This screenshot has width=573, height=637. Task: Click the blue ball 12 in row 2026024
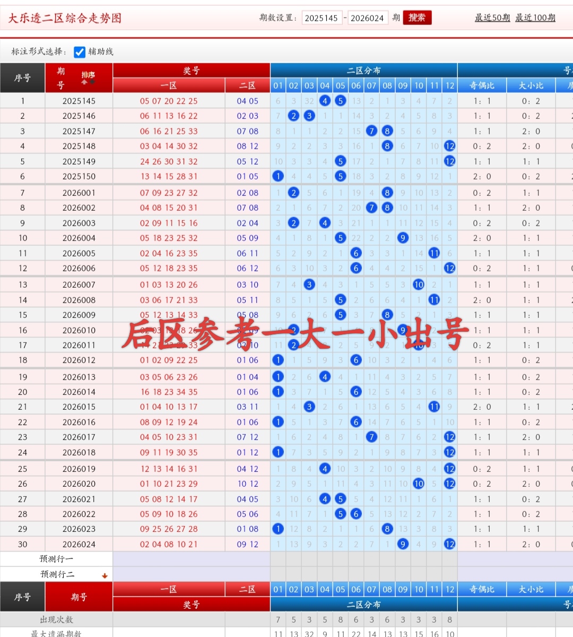pyautogui.click(x=449, y=544)
